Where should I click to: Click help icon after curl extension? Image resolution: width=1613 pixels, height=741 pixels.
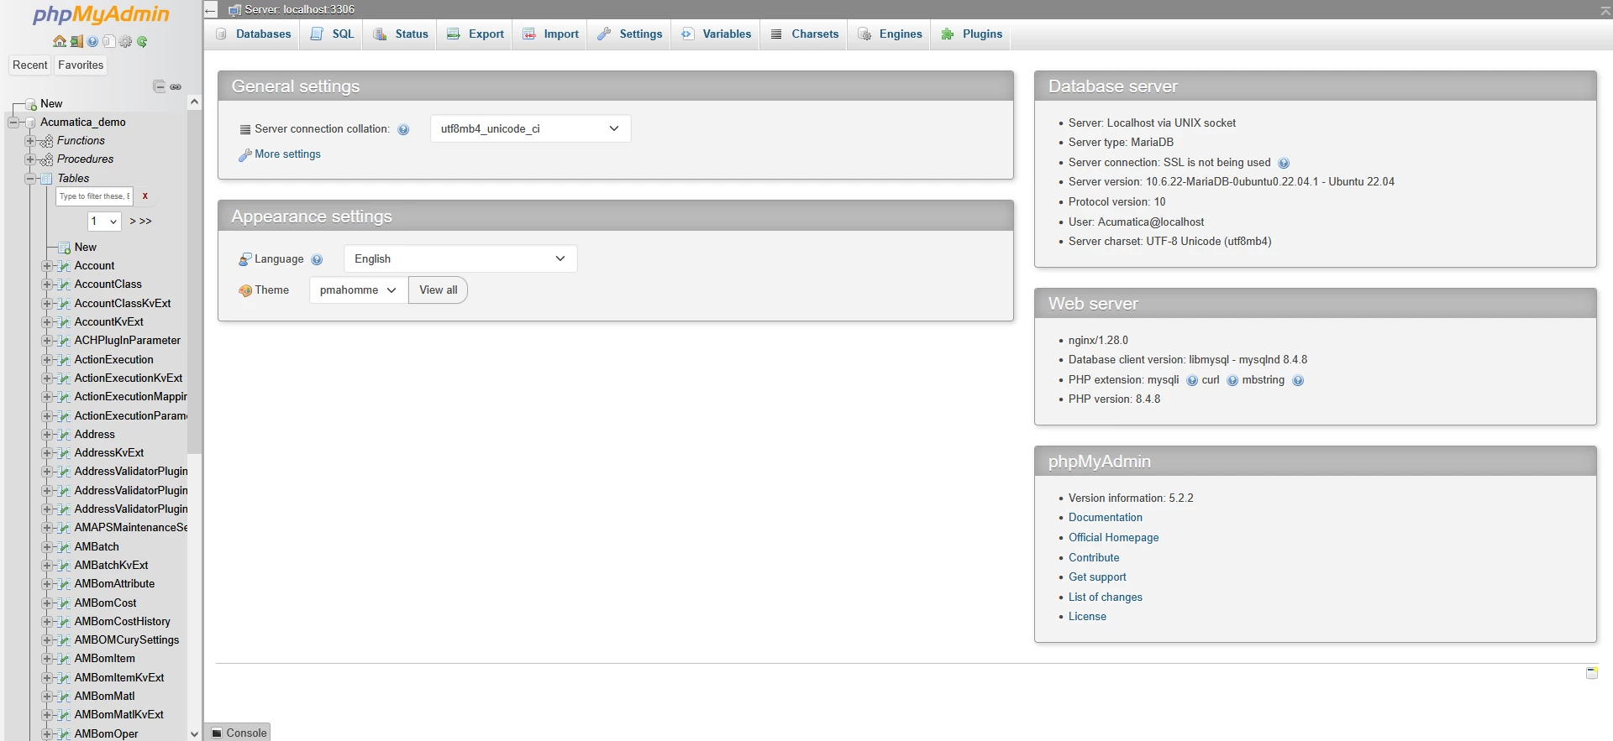[1232, 380]
